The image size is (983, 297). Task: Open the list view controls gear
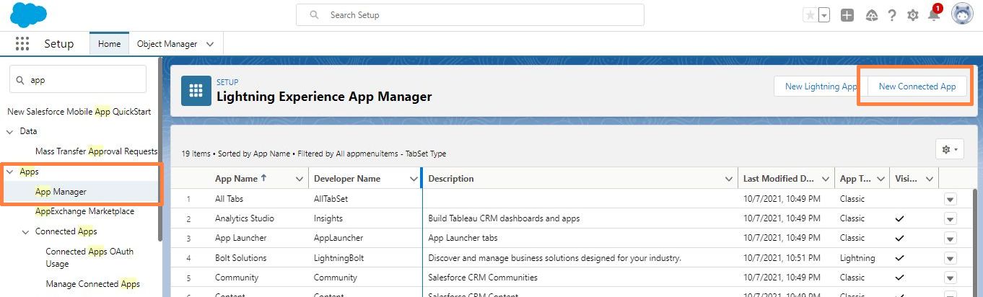(x=949, y=149)
